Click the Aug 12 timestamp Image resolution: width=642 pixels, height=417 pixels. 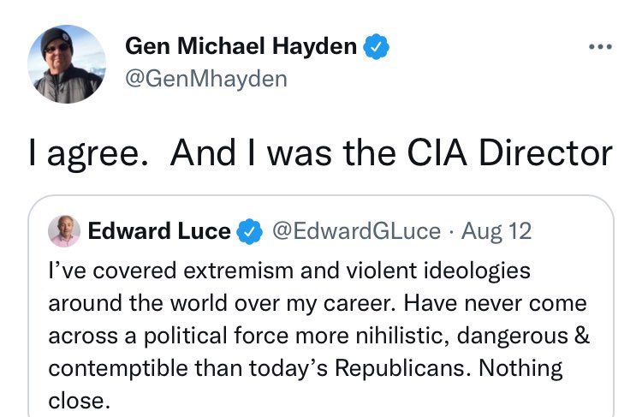pyautogui.click(x=497, y=231)
